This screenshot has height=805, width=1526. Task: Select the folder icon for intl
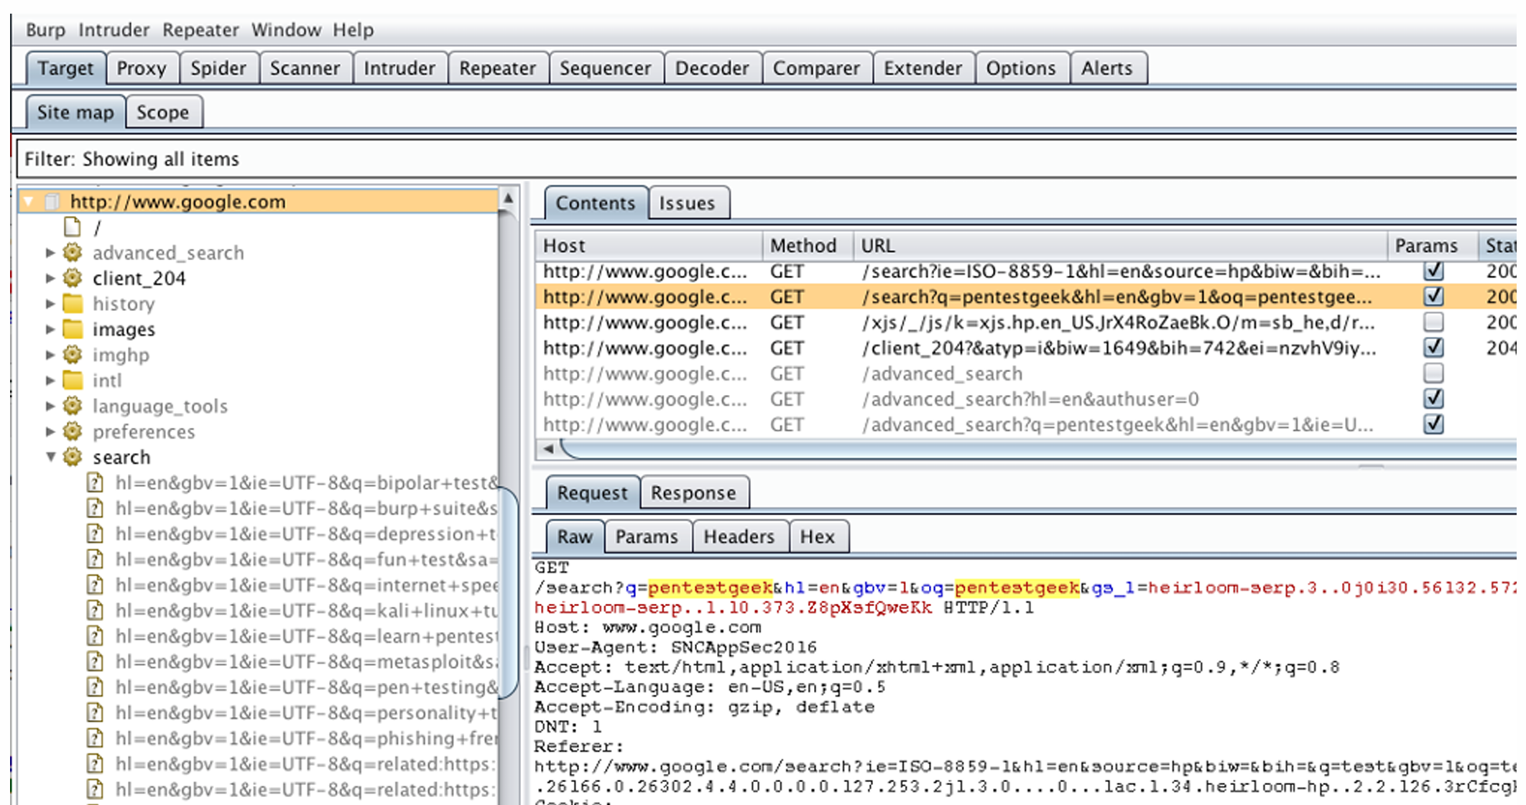73,380
